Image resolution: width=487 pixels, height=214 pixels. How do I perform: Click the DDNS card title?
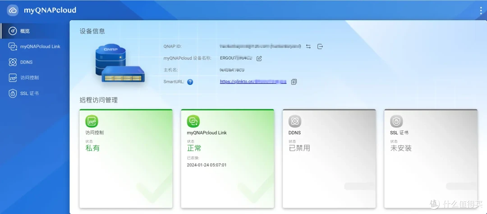point(295,133)
